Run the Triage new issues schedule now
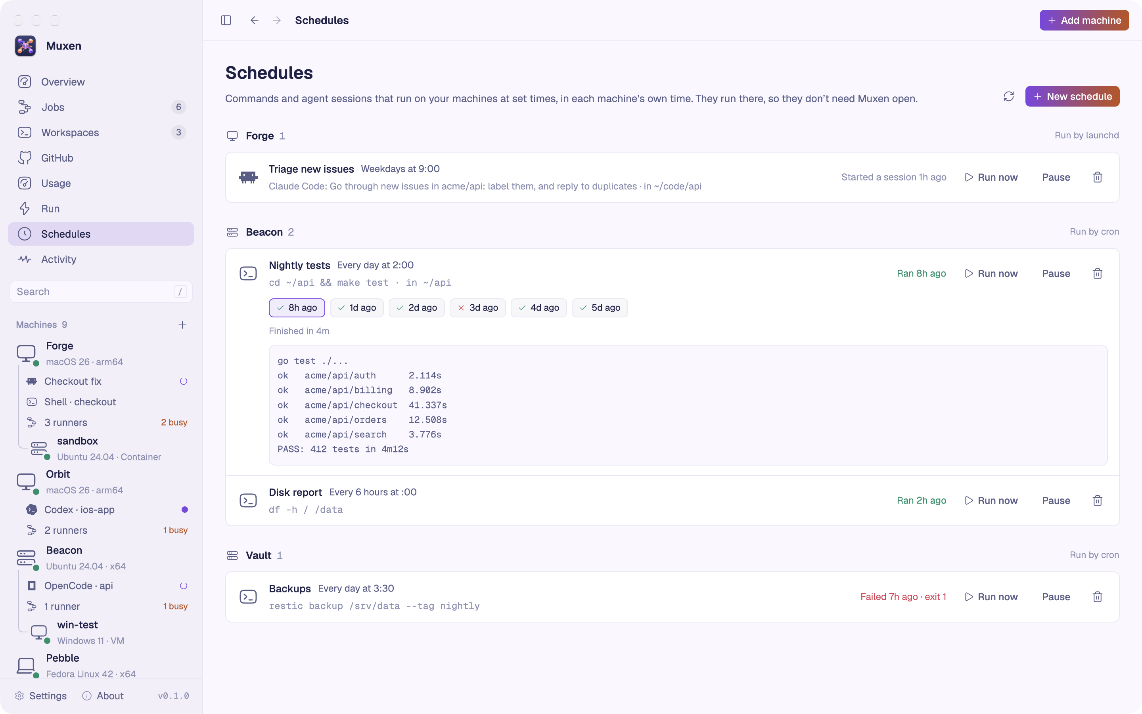The height and width of the screenshot is (714, 1142). [991, 177]
